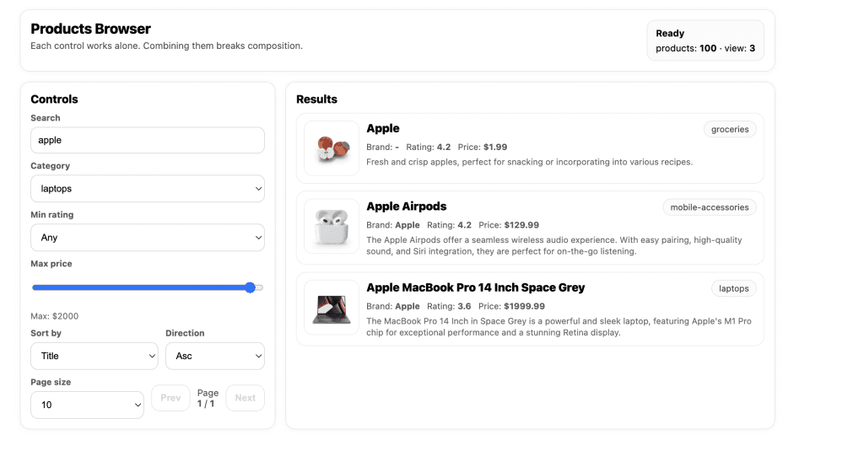Open the Min rating dropdown
Viewport: 864px width, 451px height.
point(147,238)
